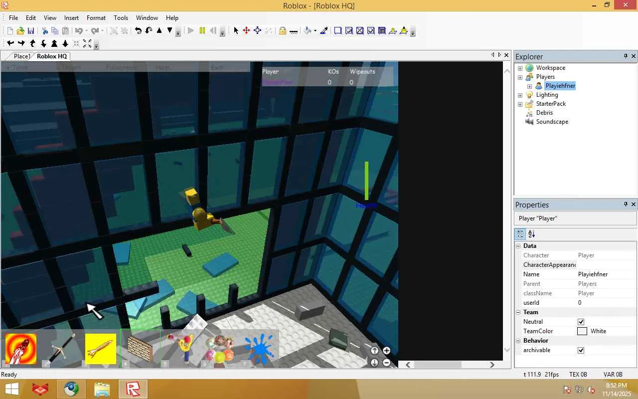Collapse the Data property section
The height and width of the screenshot is (399, 638).
point(518,246)
